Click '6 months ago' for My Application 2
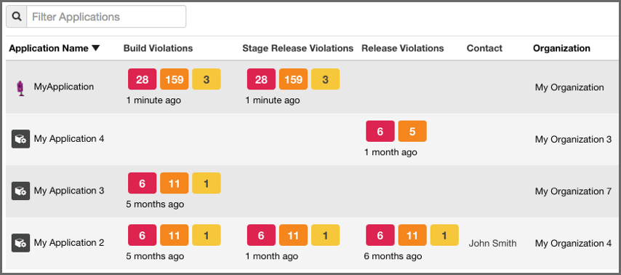Viewport: 621px width, 275px height. pos(393,256)
